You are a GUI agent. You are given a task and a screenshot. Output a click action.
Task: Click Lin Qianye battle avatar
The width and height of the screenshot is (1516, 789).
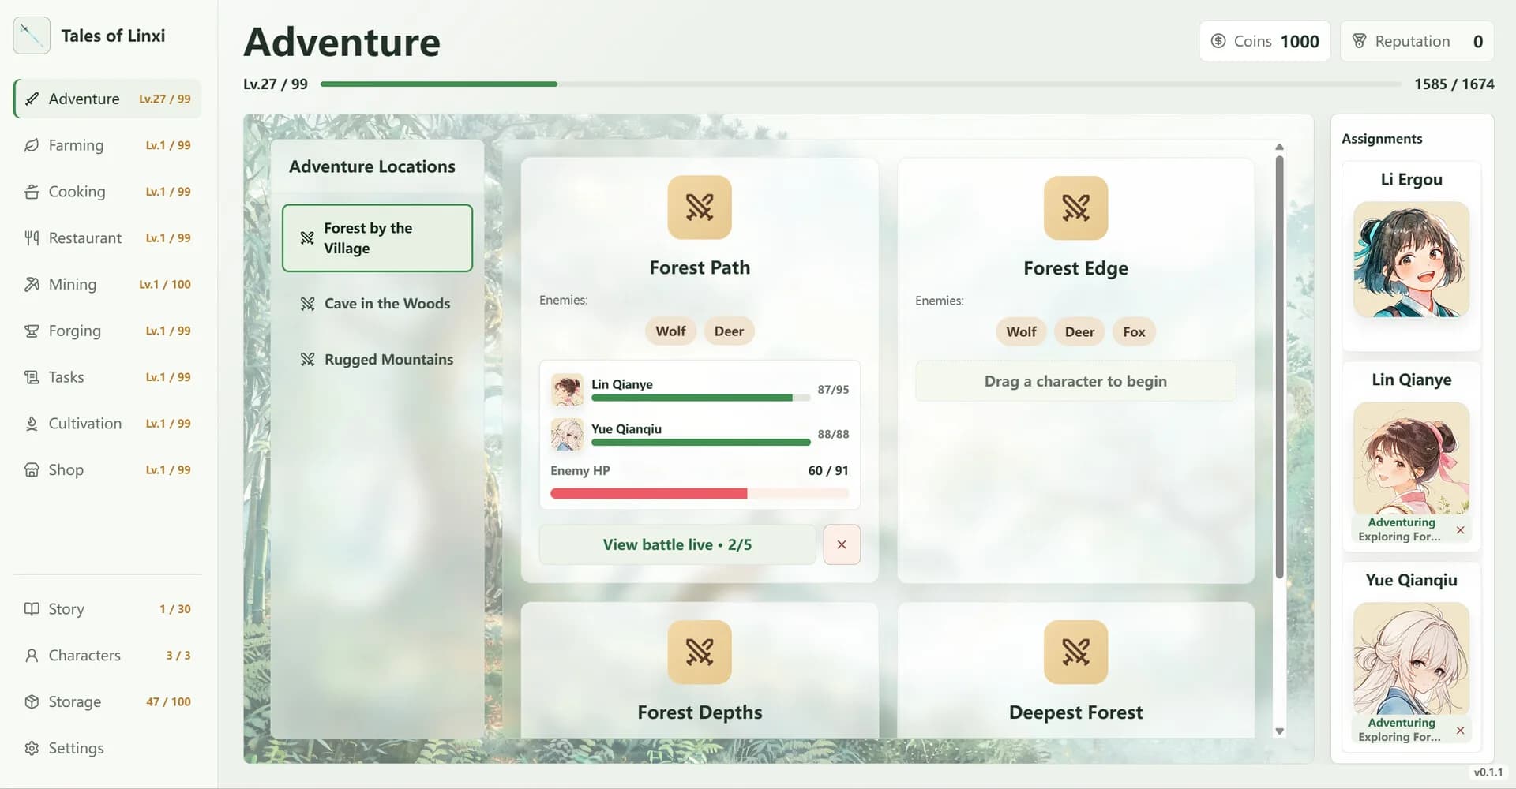tap(567, 390)
